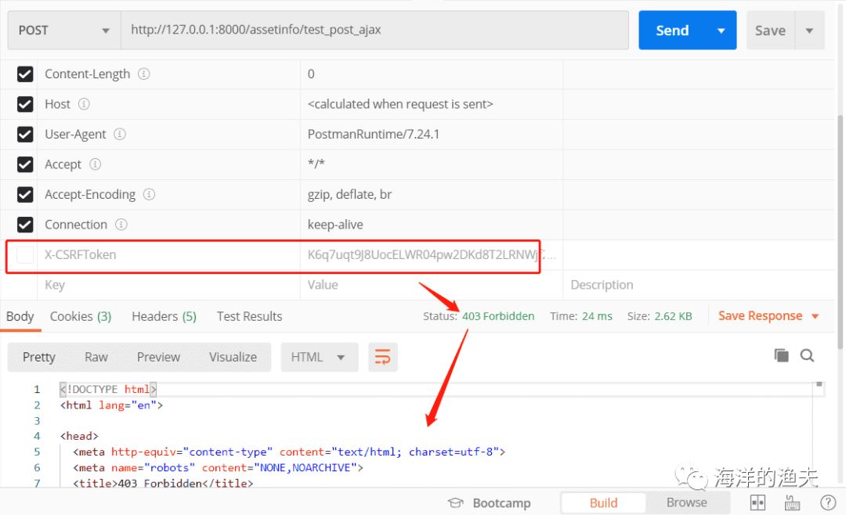The width and height of the screenshot is (846, 515).
Task: Open the HTML format dropdown
Action: pyautogui.click(x=319, y=357)
